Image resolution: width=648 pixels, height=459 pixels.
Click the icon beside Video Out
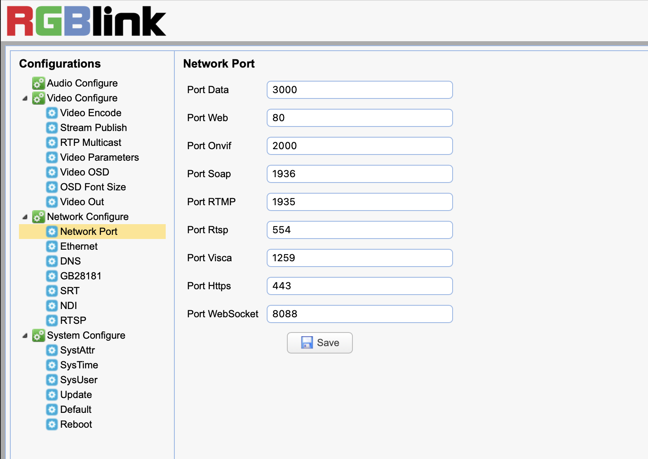pos(52,202)
